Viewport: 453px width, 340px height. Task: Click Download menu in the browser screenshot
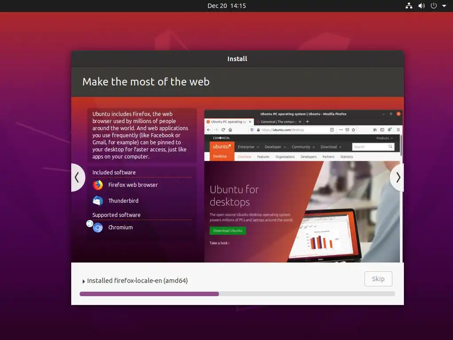pyautogui.click(x=331, y=147)
